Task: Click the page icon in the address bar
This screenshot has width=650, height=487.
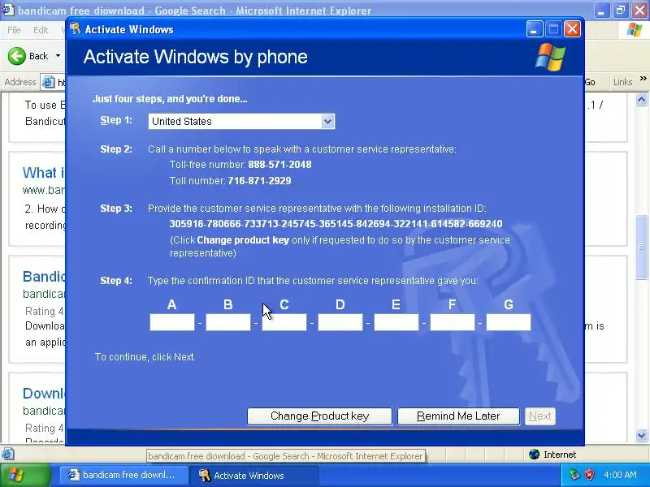Action: tap(49, 83)
